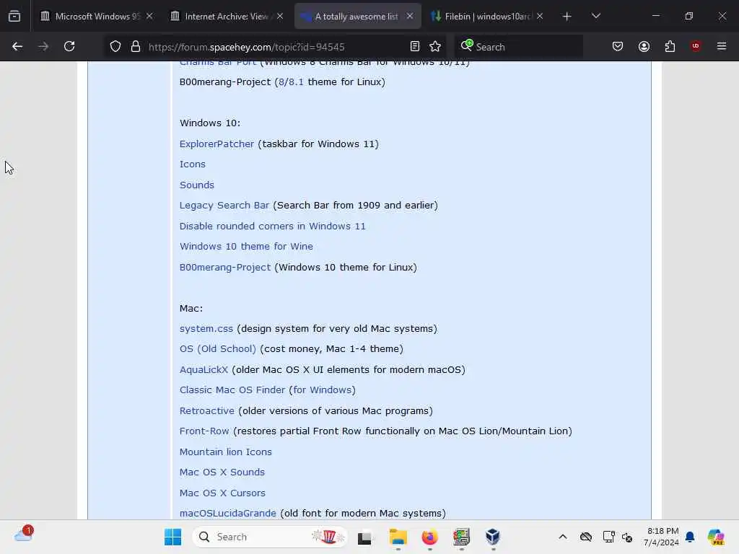The height and width of the screenshot is (554, 739).
Task: Click the taskbar Search box
Action: (270, 537)
